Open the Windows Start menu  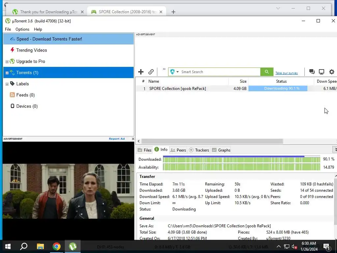pos(8,246)
